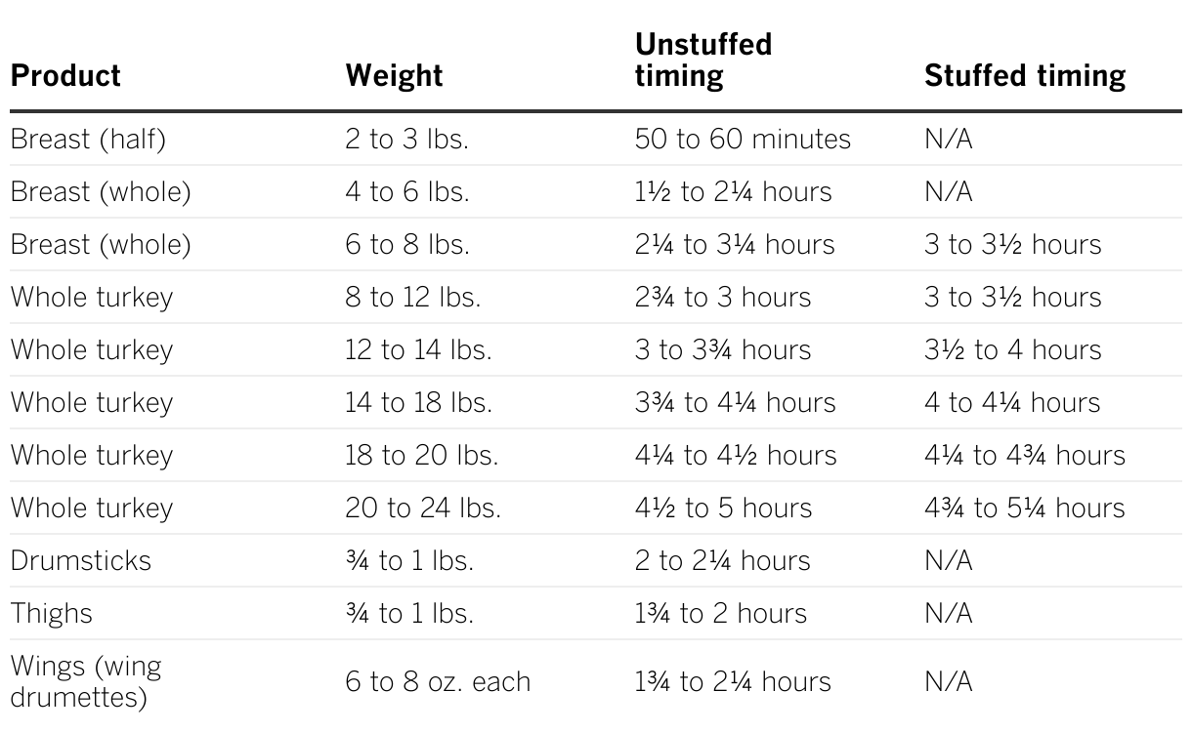Viewport: 1192px width, 732px height.
Task: Click the Drumsticks product cell
Action: [81, 561]
